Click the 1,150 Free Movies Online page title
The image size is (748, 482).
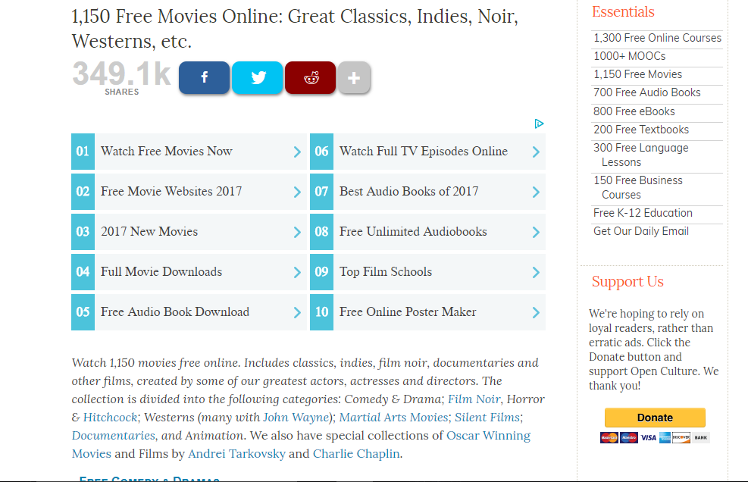[x=295, y=29]
